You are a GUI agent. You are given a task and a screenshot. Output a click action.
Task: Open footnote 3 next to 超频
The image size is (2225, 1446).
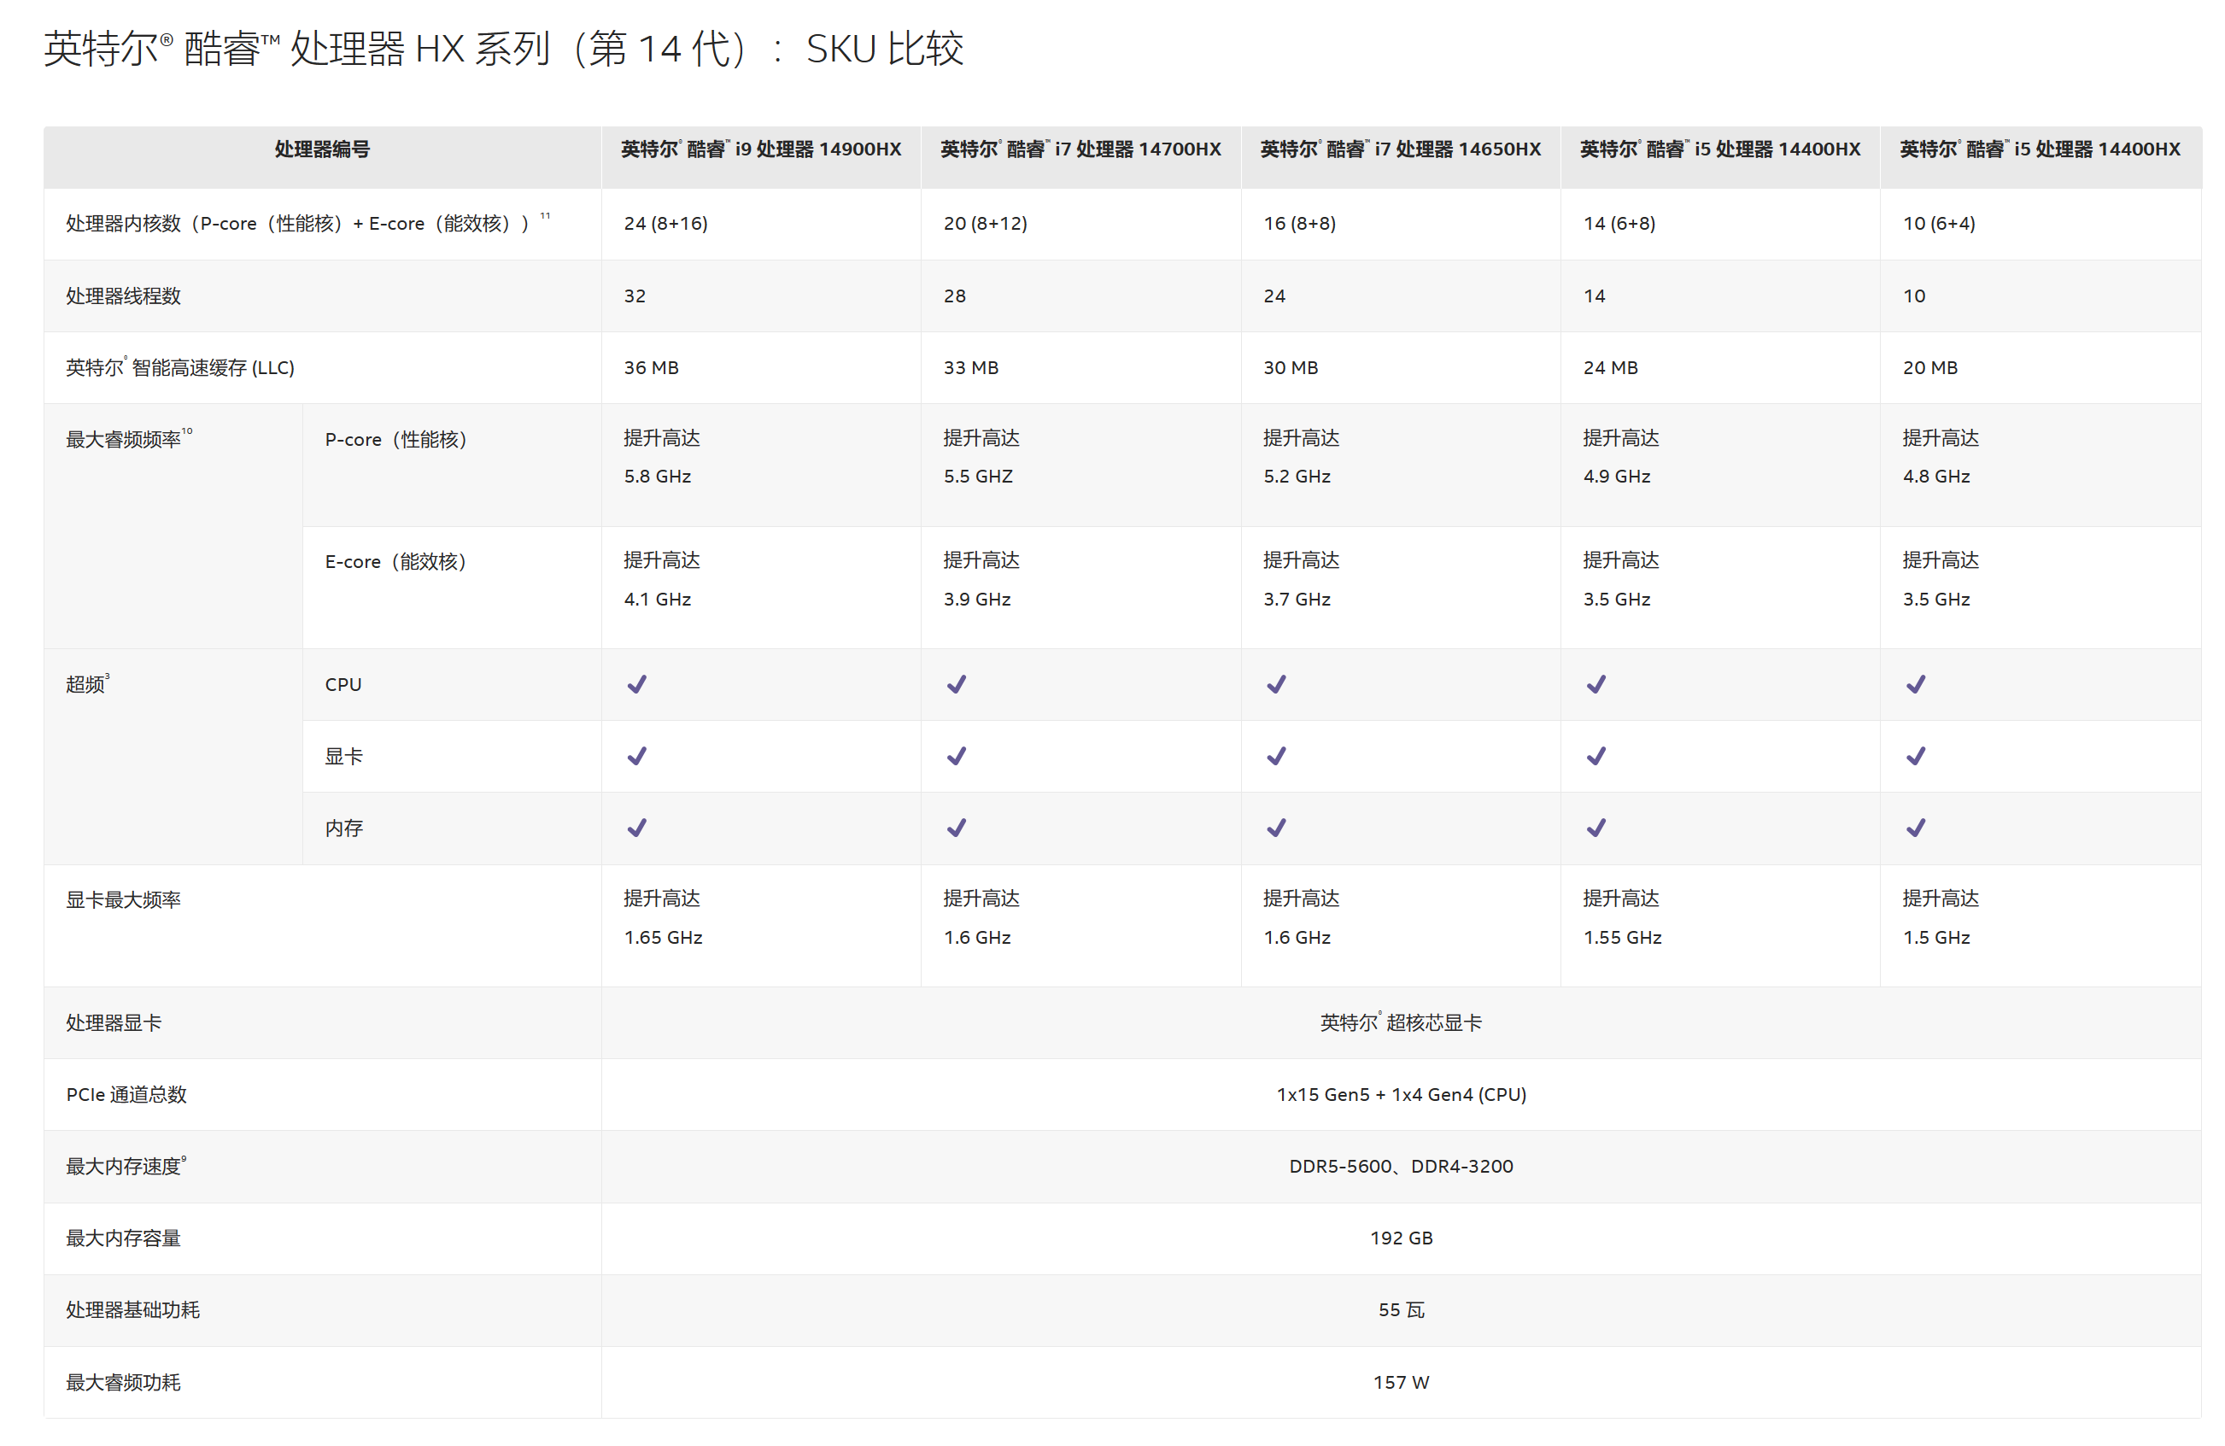tap(108, 676)
